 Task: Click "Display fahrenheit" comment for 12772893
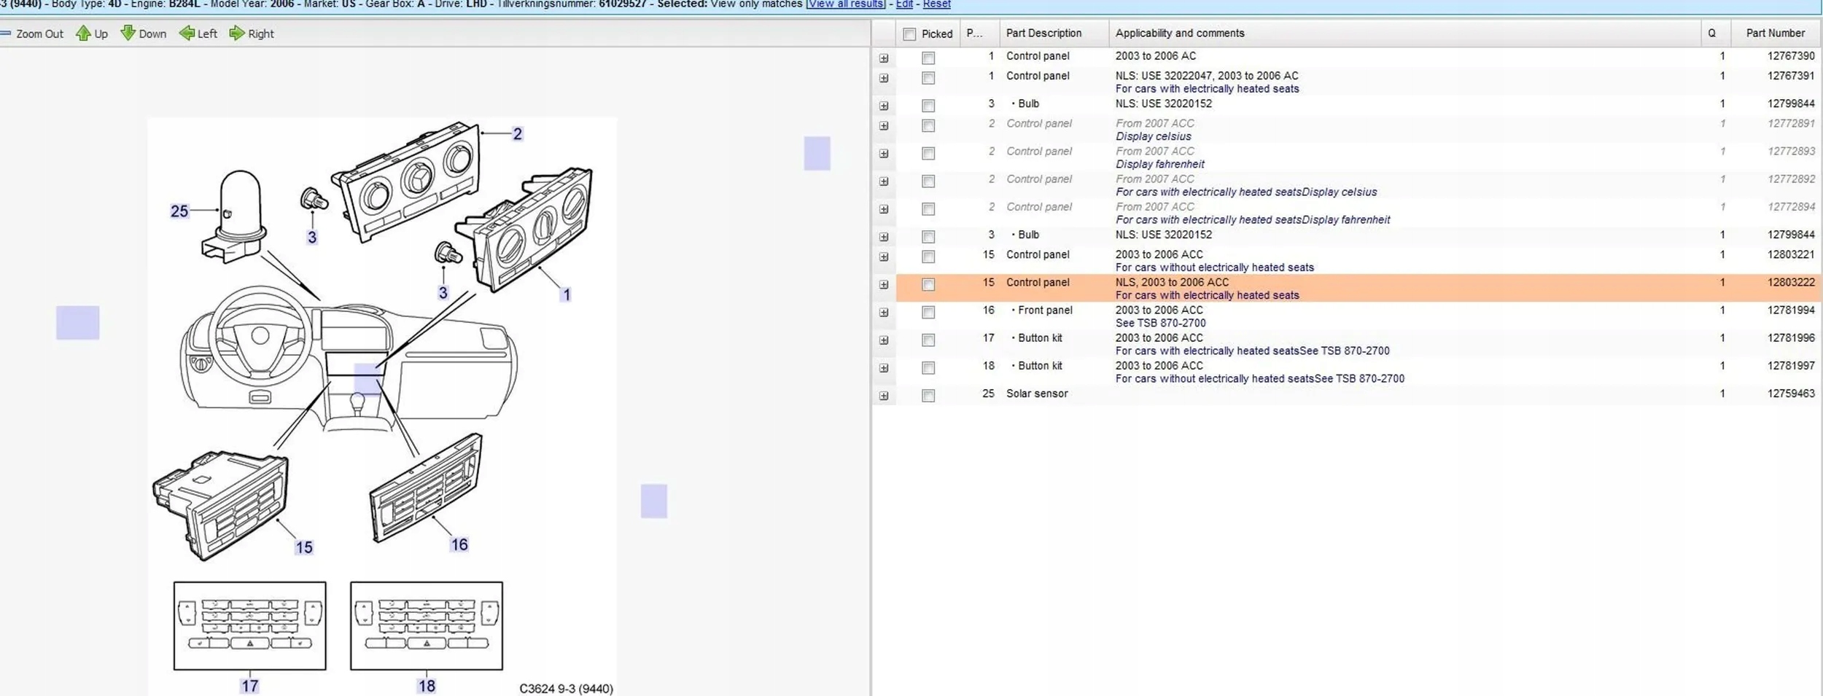tap(1160, 165)
